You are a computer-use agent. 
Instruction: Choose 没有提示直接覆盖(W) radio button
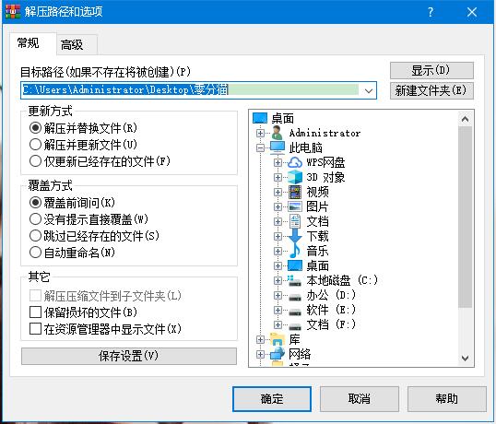(x=35, y=219)
